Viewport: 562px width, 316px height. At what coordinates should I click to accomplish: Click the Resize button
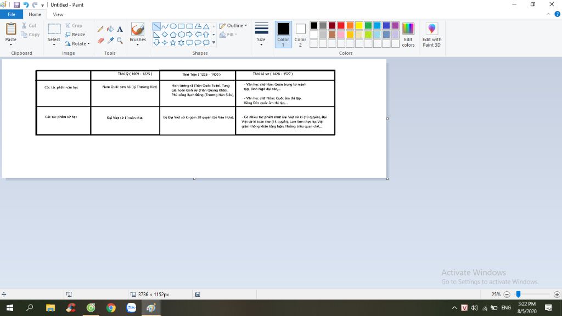point(75,35)
